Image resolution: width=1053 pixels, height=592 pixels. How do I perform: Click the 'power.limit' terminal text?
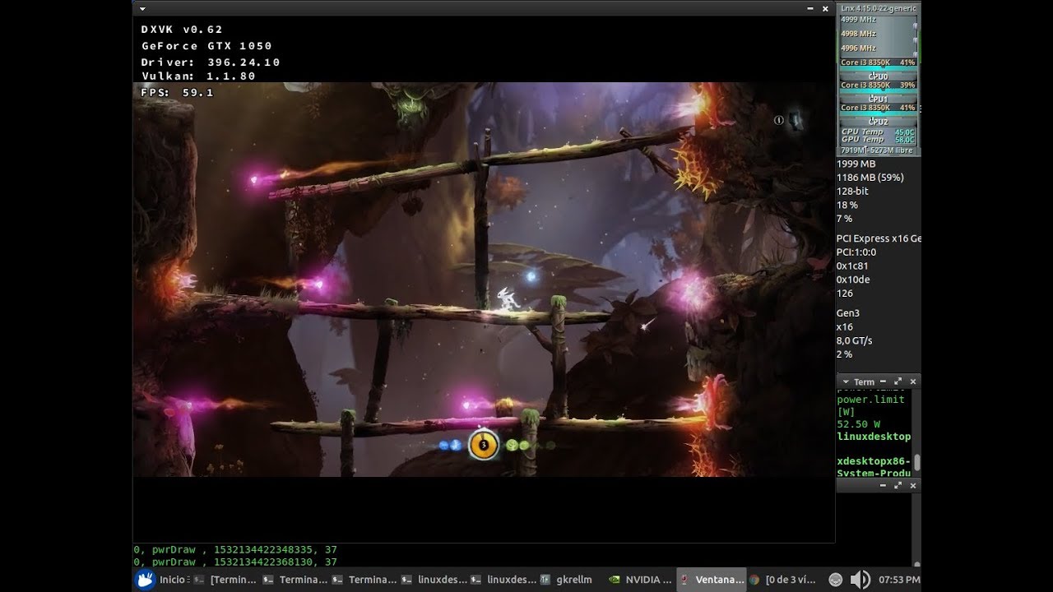[870, 400]
